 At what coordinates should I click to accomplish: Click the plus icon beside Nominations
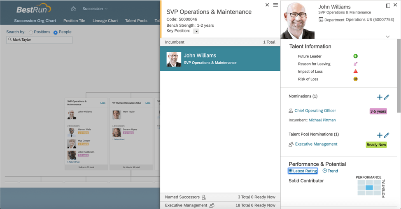380,97
